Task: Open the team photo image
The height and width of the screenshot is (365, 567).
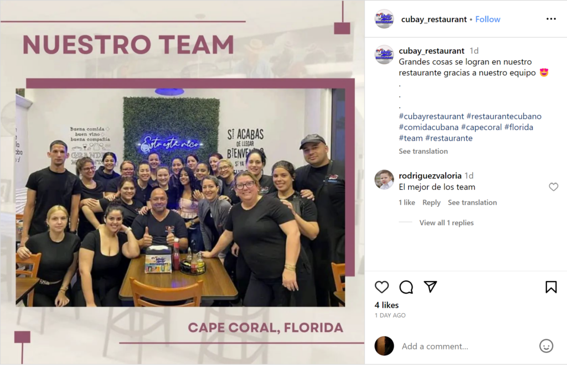Action: [x=181, y=197]
